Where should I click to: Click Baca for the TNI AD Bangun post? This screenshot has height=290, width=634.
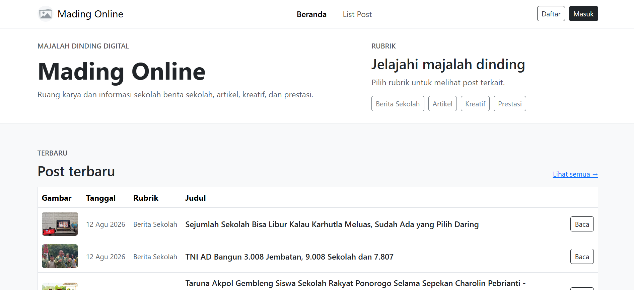(x=582, y=257)
